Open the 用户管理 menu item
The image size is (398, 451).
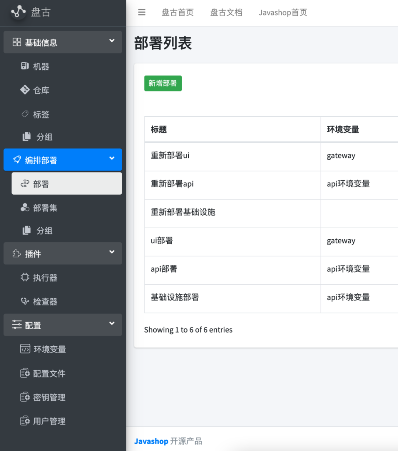(x=67, y=421)
